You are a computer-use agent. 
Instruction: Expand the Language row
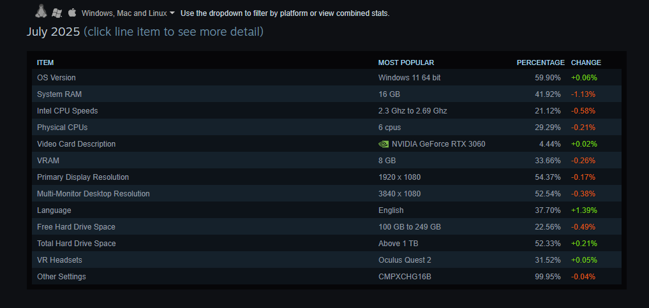(x=327, y=210)
